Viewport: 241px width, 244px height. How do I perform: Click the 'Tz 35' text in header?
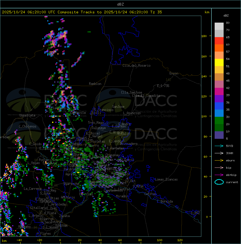pos(156,12)
